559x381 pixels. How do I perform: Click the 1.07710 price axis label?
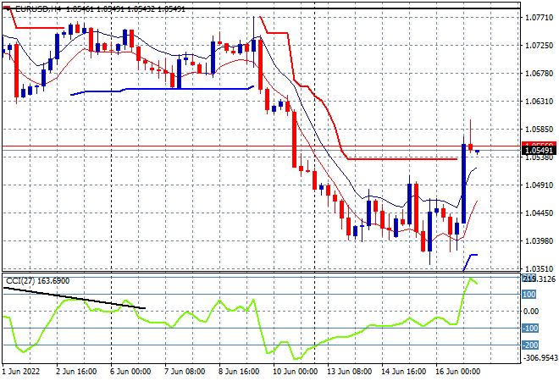(539, 18)
